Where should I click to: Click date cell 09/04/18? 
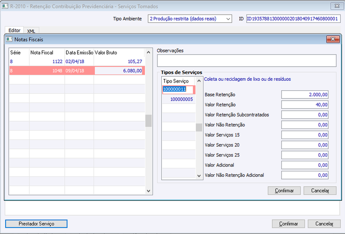point(79,71)
